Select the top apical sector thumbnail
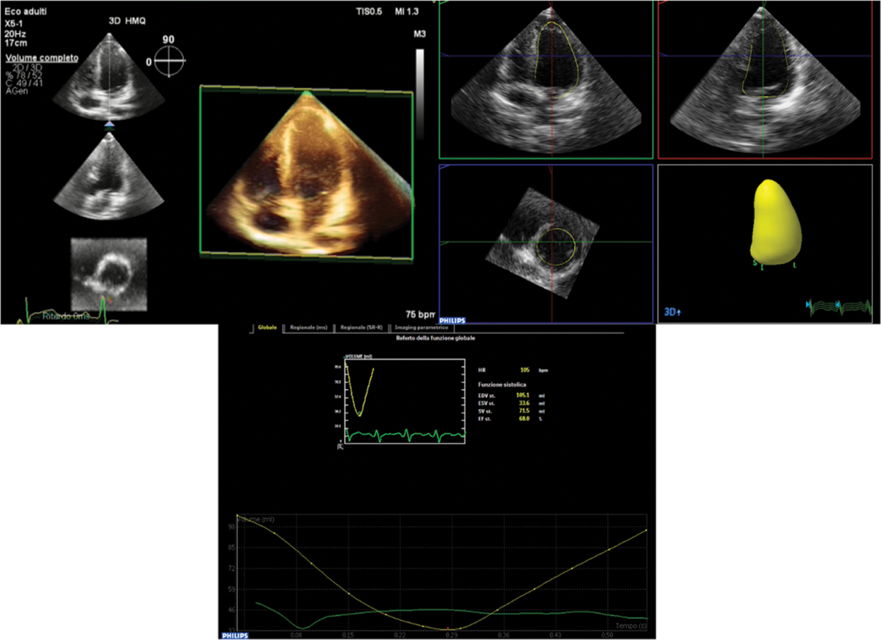 click(109, 74)
